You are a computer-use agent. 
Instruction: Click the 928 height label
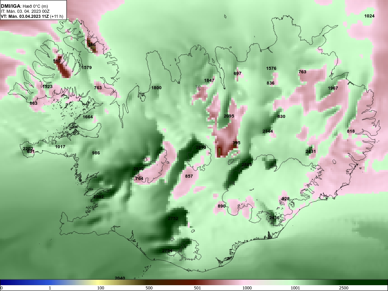click(286, 199)
